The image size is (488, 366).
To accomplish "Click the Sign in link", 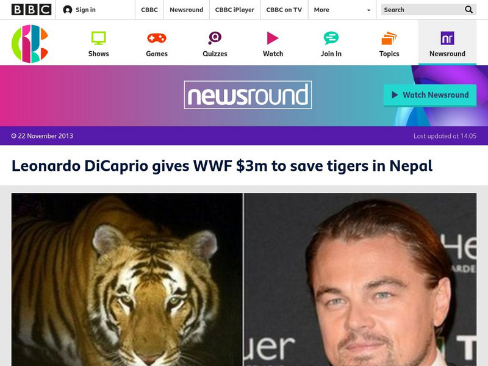I will (85, 10).
